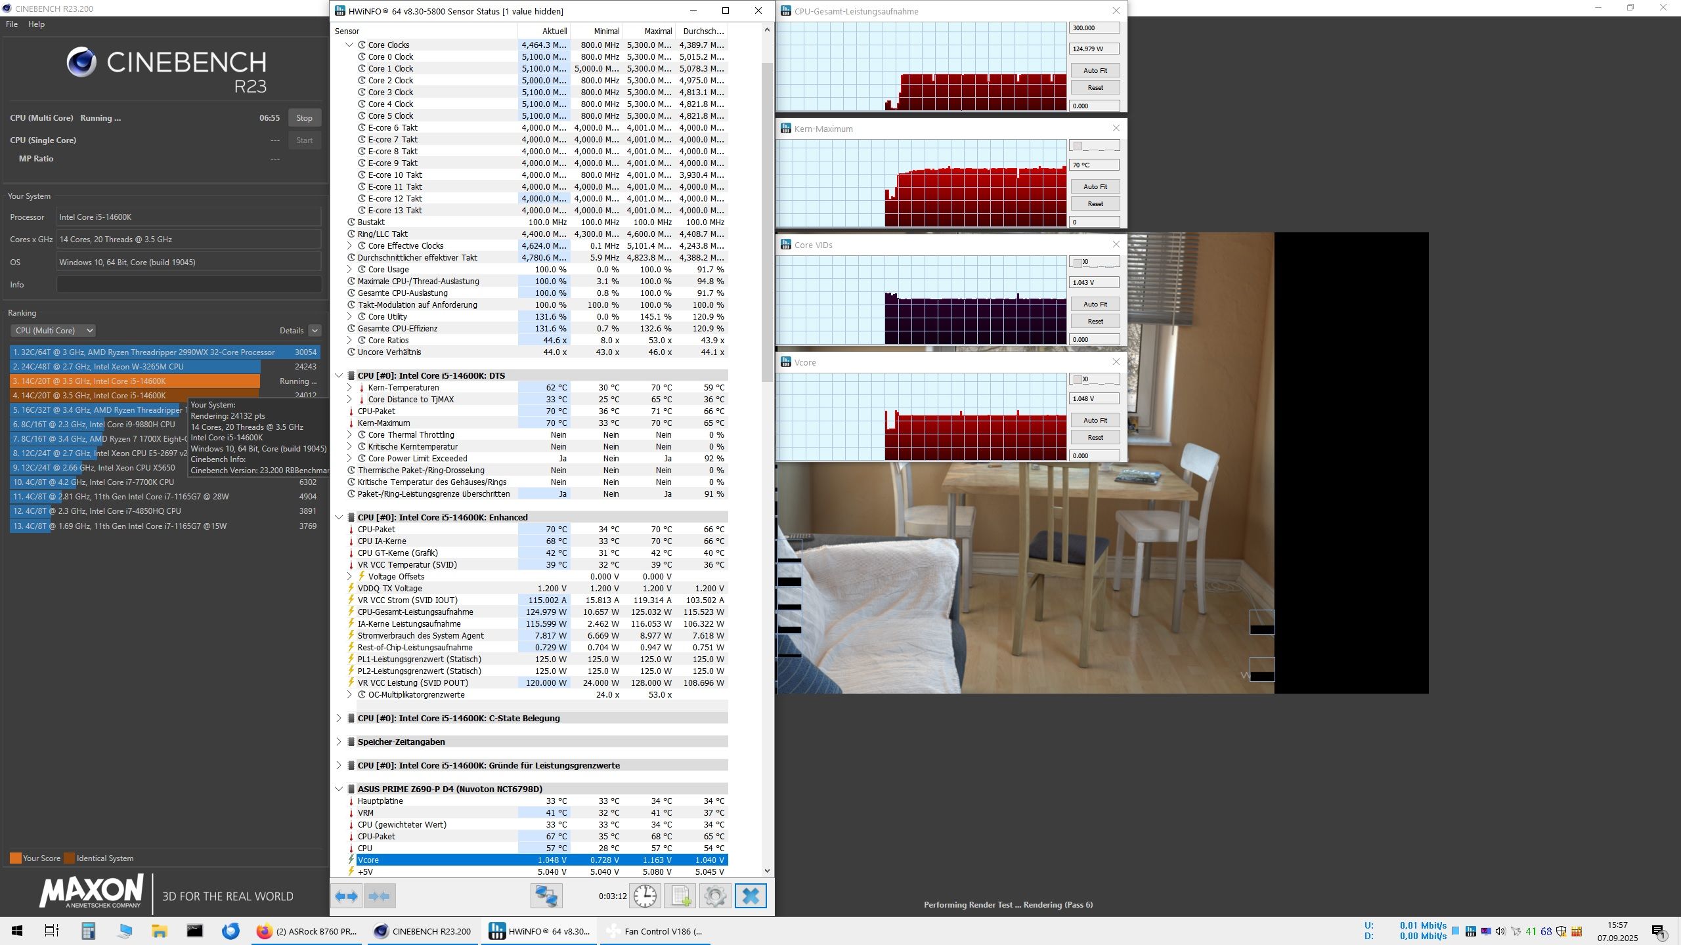Click the 300.000 max field in the power graph
Screen dimensions: 1681x945
pos(1094,28)
